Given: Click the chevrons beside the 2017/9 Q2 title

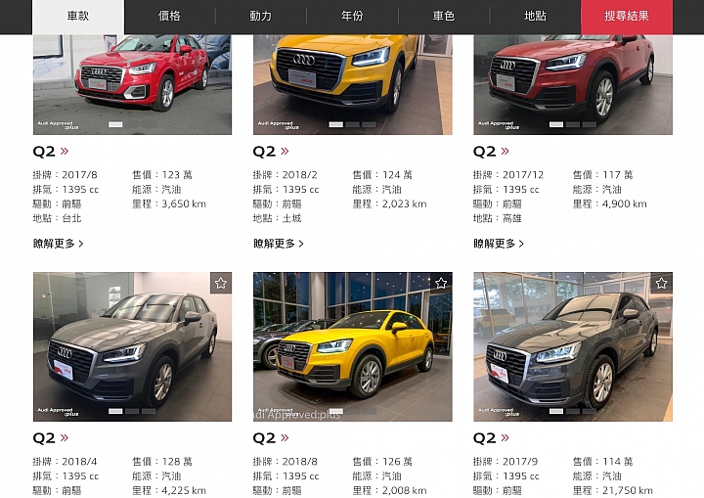Looking at the screenshot, I should pos(506,438).
